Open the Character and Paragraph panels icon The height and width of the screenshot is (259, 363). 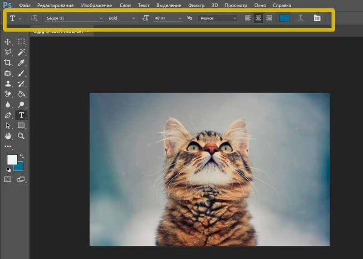tap(317, 18)
